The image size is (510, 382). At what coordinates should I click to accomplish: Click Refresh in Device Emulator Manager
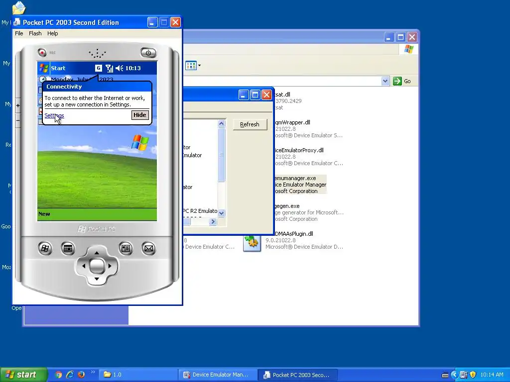[250, 124]
